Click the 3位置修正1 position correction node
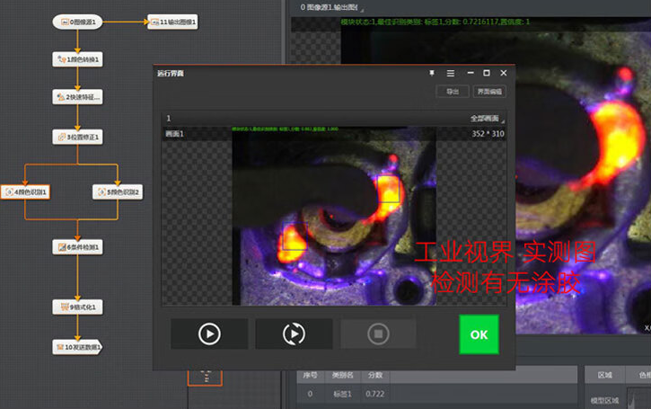The image size is (651, 409). (x=78, y=137)
